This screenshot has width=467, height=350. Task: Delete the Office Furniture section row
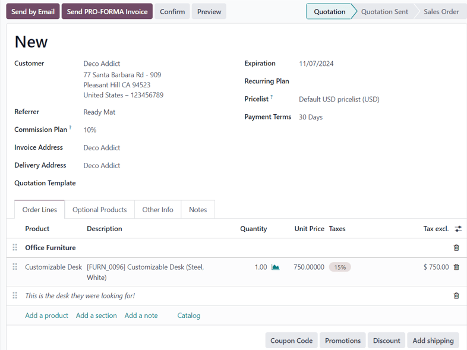[456, 248]
